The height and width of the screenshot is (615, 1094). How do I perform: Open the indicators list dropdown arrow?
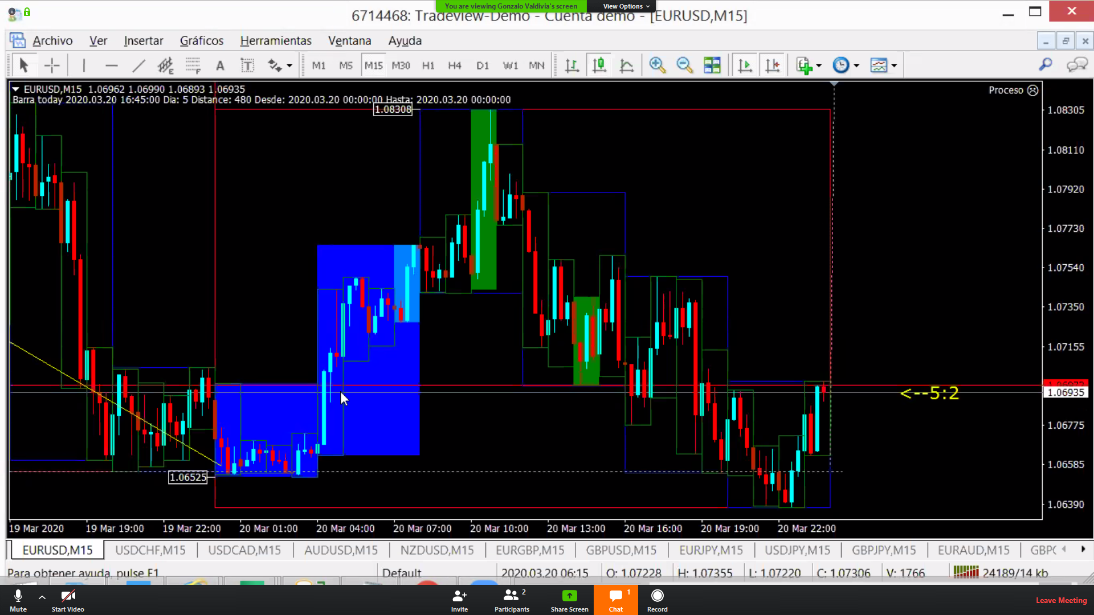point(819,65)
